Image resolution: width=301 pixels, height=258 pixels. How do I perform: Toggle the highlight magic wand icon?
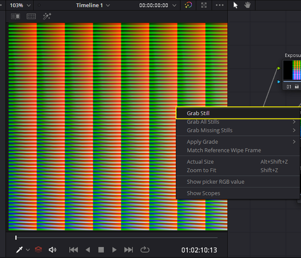(47, 16)
